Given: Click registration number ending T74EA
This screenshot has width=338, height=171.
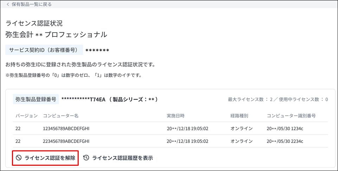Looking at the screenshot, I should point(83,99).
